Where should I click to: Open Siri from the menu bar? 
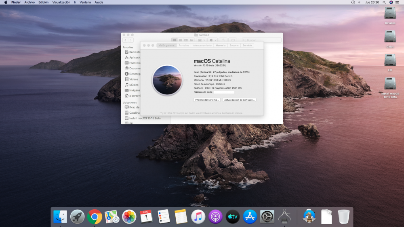tap(391, 2)
